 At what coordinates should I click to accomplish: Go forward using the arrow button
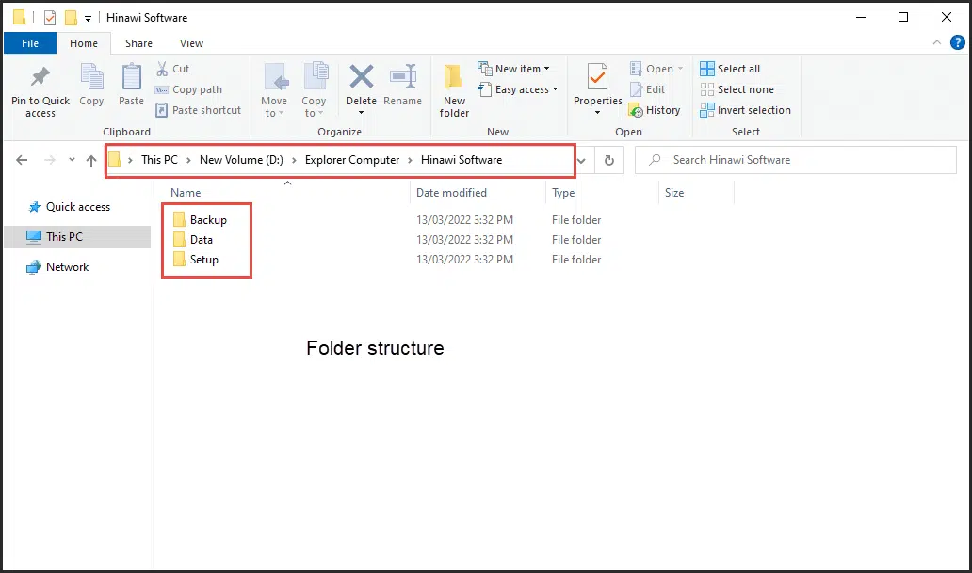[50, 160]
